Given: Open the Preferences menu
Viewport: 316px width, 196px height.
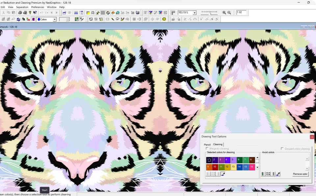Looking at the screenshot, I should pos(38,7).
